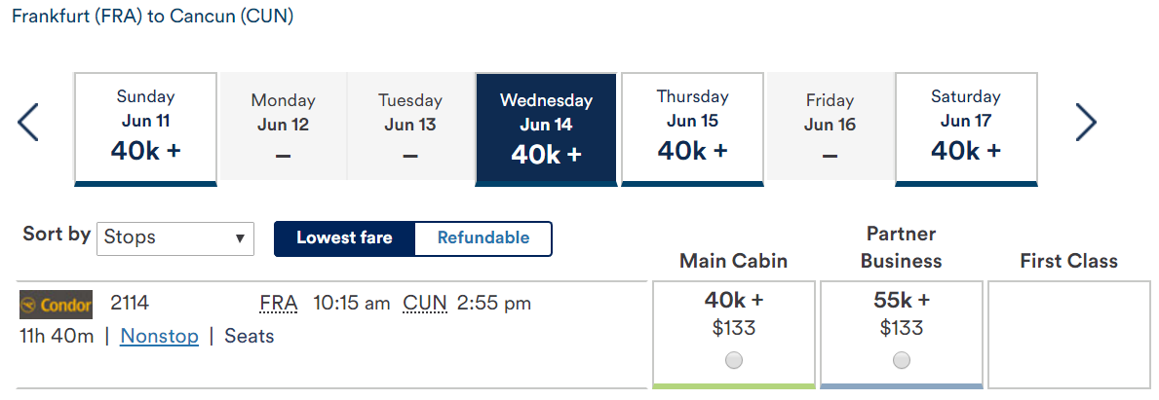Click the Condor airline logo

(57, 305)
